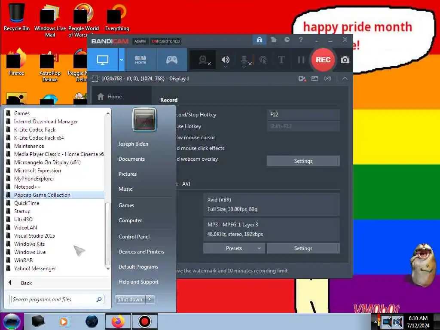
Task: Expand Internet Download Manager folder
Action: [55, 122]
